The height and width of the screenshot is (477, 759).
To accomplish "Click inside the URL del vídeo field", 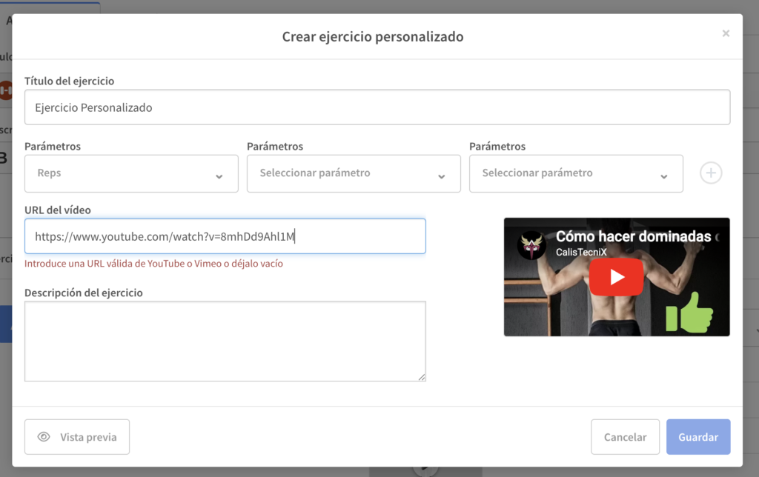I will [225, 236].
